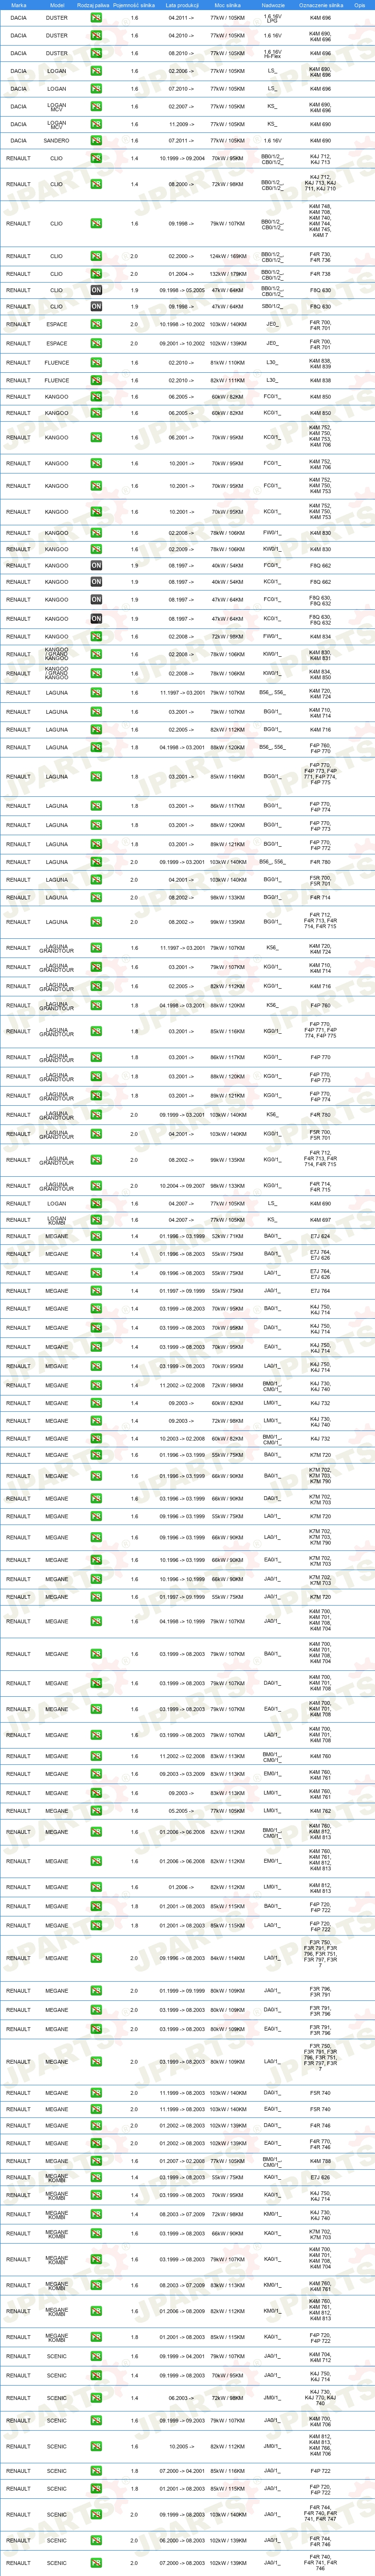This screenshot has height=2576, width=375.
Task: Click fuel icon for Scenic 06.2003 72kW / 98KM
Action: coord(96,2398)
